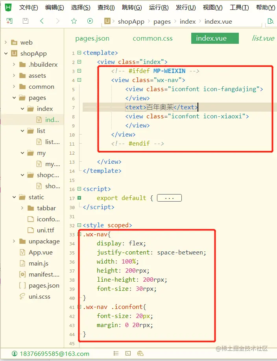Click shopApp in the breadcrumb path
This screenshot has height=361, width=277.
pos(131,21)
